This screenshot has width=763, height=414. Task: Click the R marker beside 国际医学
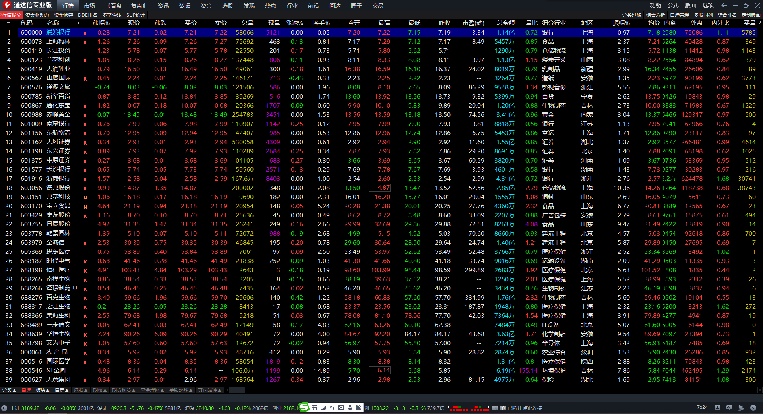click(x=85, y=362)
